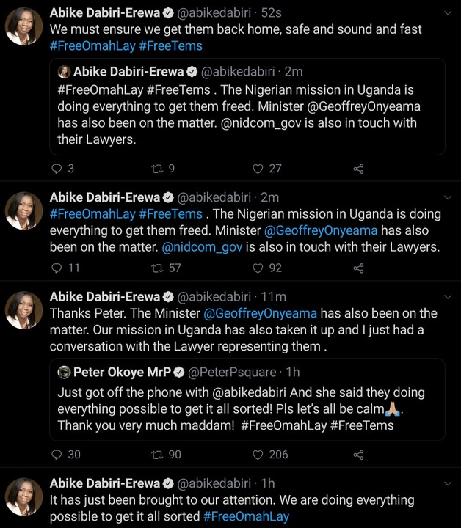Reply to the tweet with 11 replies
Image resolution: width=461 pixels, height=528 pixels.
(57, 268)
